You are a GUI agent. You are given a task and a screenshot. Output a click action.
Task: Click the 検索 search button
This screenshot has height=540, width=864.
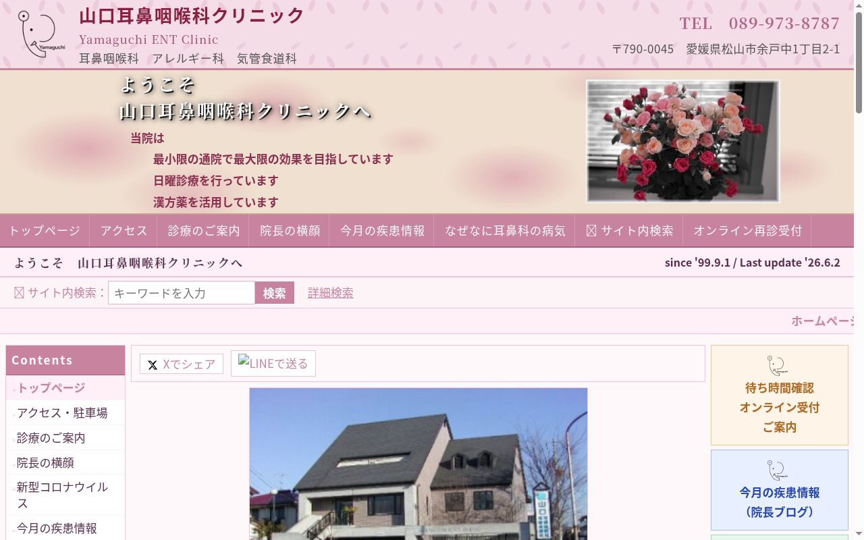pyautogui.click(x=275, y=293)
